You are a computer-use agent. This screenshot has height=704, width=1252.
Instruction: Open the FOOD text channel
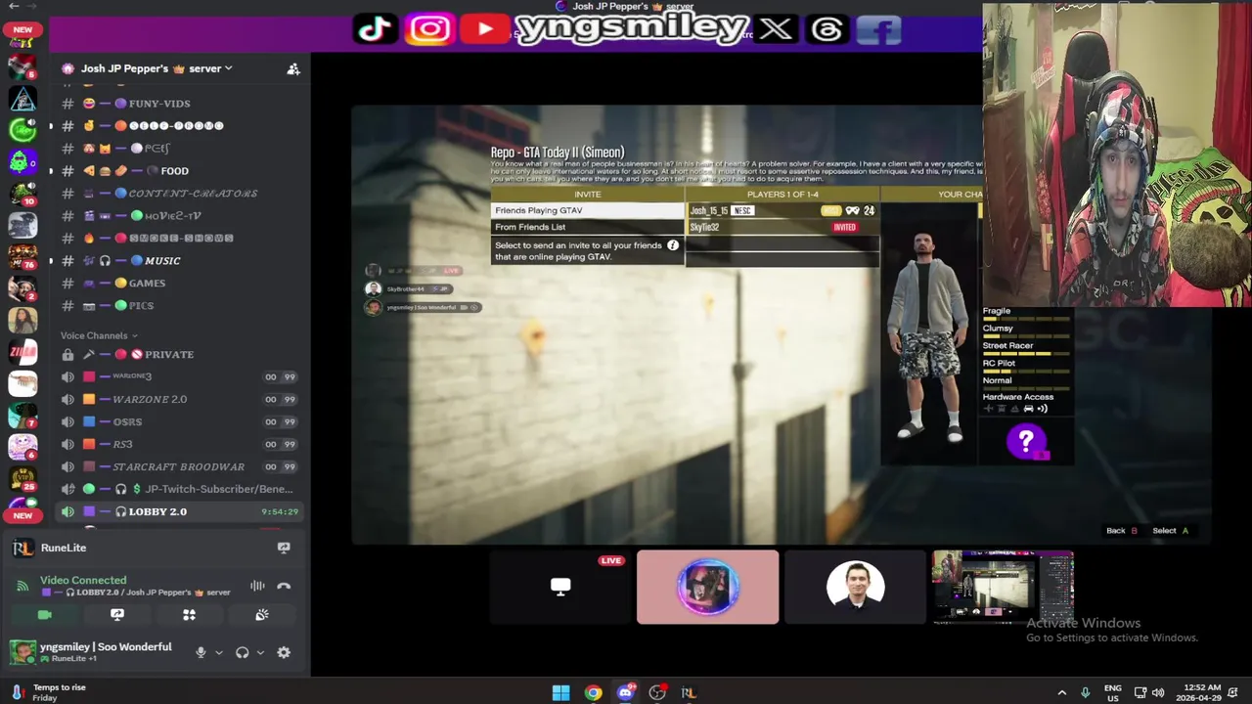tap(174, 171)
